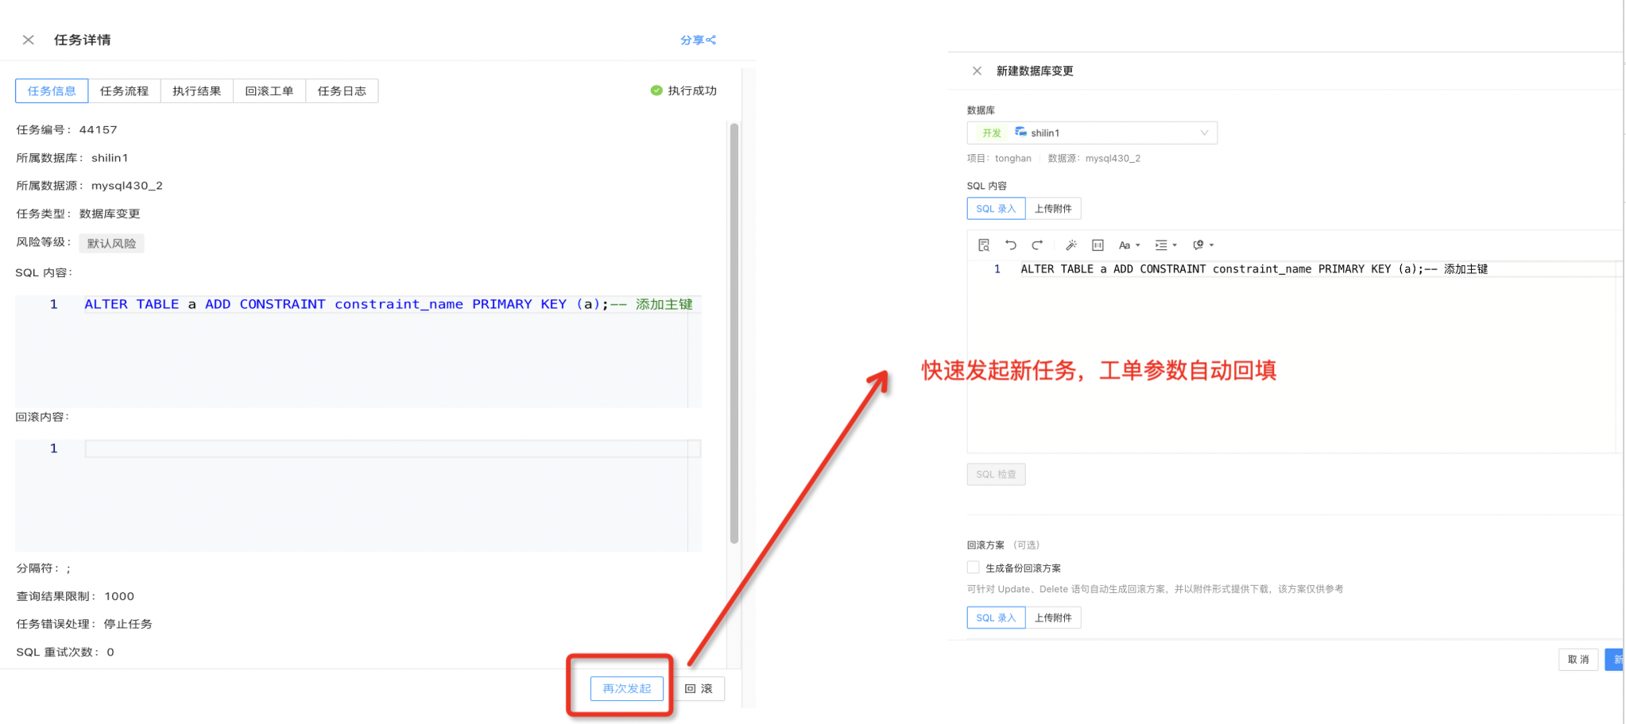Click the 再次发起 button
Screen dimensions: 1626x724
pyautogui.click(x=626, y=688)
